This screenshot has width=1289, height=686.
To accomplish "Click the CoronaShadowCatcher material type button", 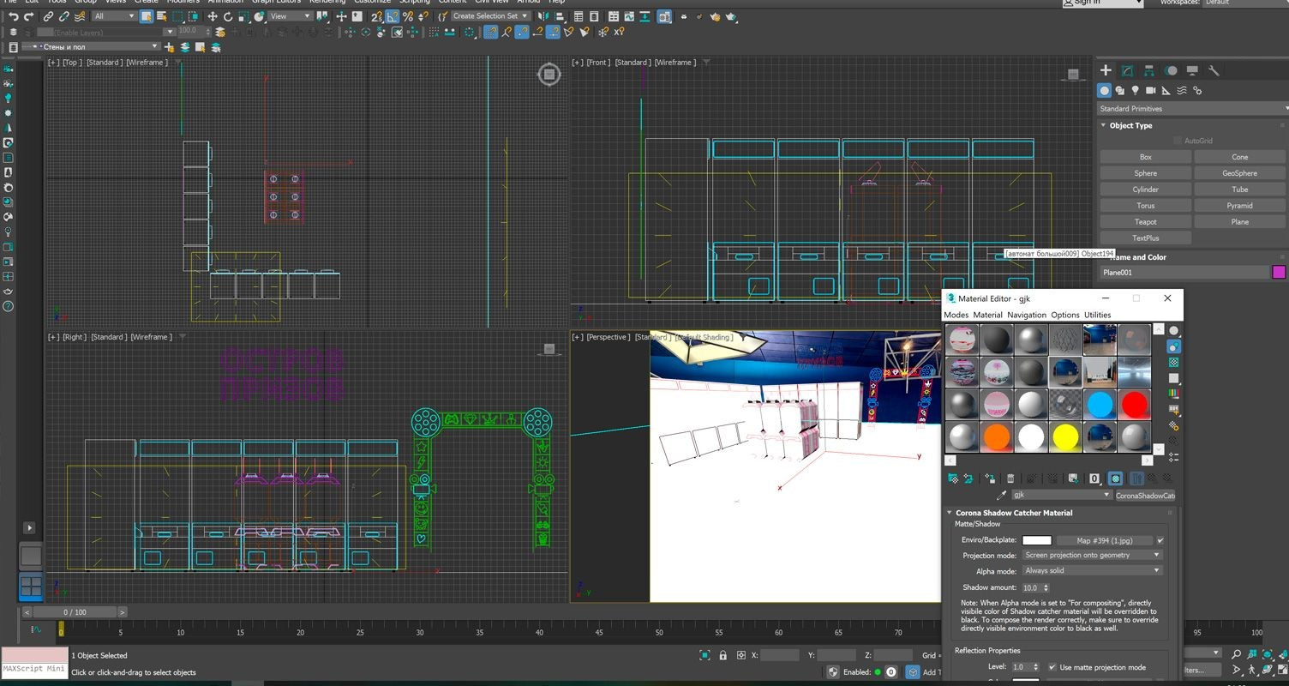I will (x=1144, y=496).
